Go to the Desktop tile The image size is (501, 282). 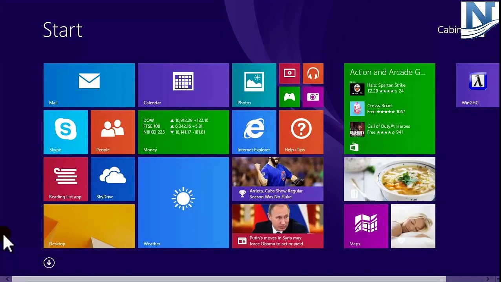[x=89, y=226]
